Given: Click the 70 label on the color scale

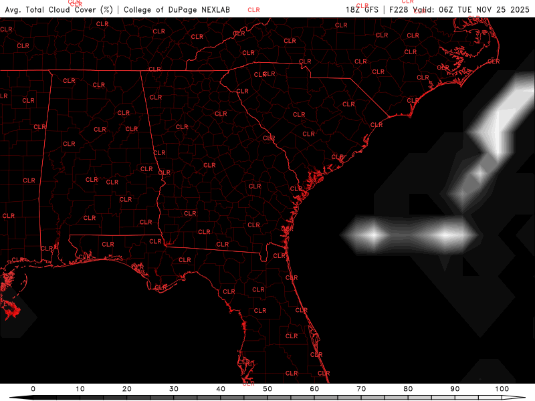Looking at the screenshot, I should [x=361, y=389].
